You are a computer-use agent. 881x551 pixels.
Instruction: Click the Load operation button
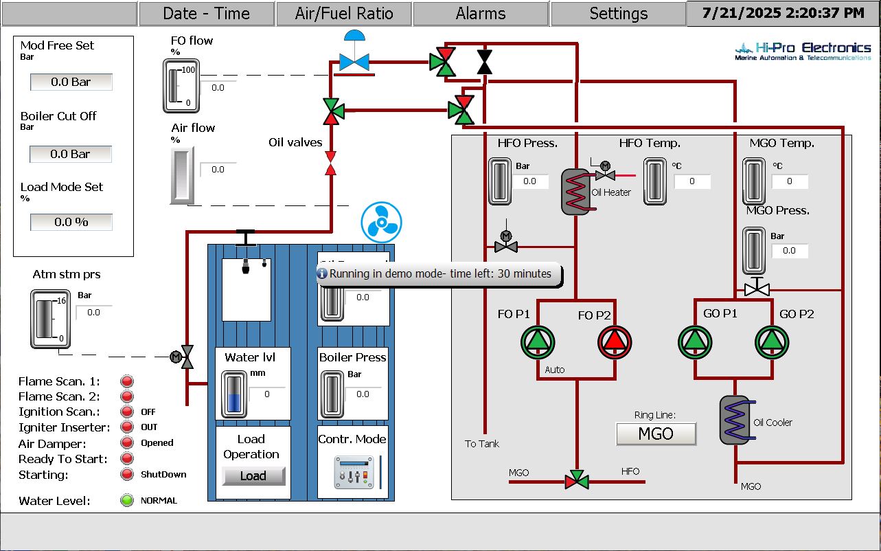coord(253,475)
